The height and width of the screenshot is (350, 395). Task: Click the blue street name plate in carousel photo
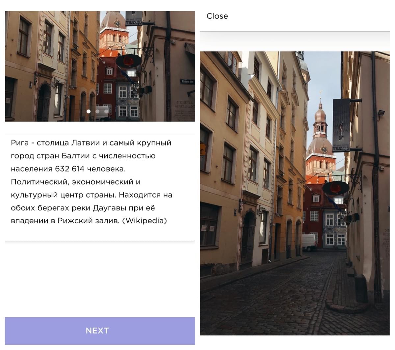(x=187, y=81)
